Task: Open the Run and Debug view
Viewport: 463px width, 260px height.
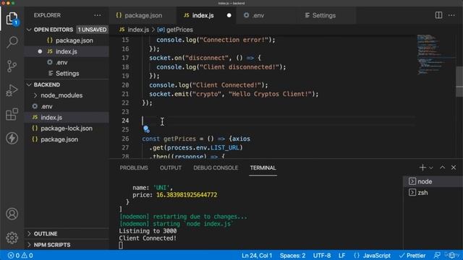Action: (12, 90)
